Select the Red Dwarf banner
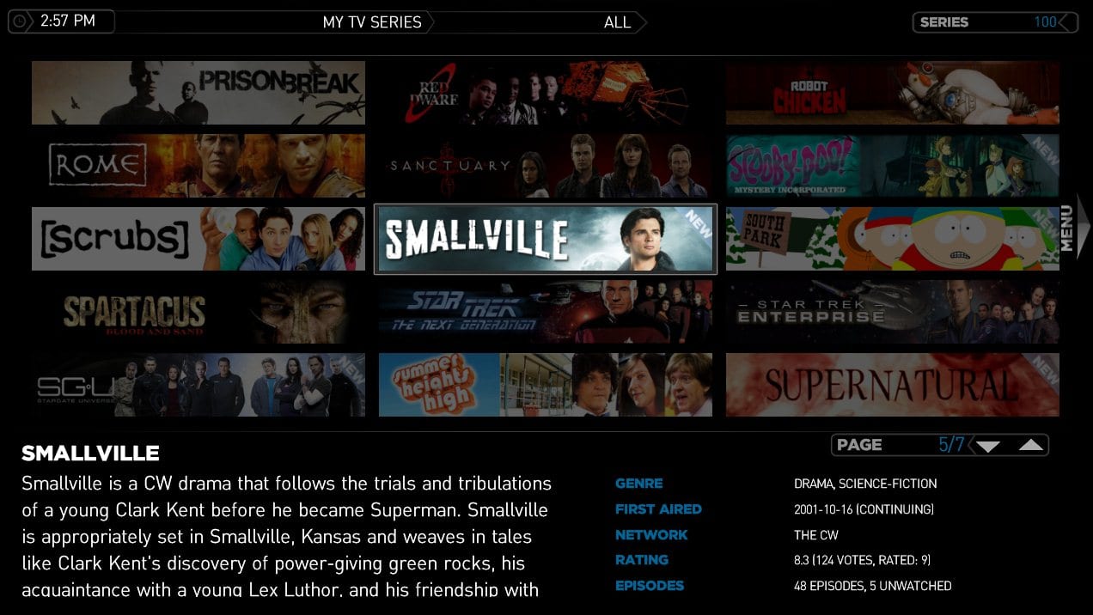Screen dimensions: 1093x615 pyautogui.click(x=546, y=93)
